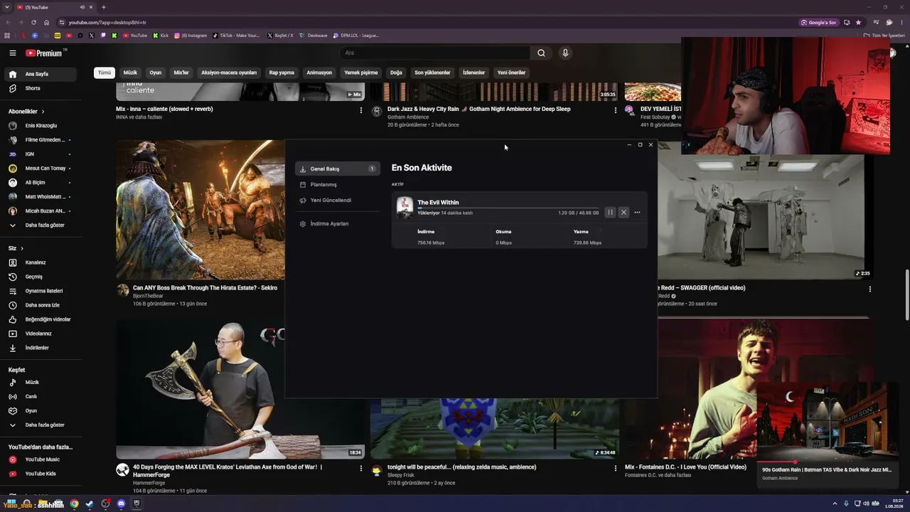Click Google'a Sor button in address bar
This screenshot has width=910, height=512.
coord(819,22)
